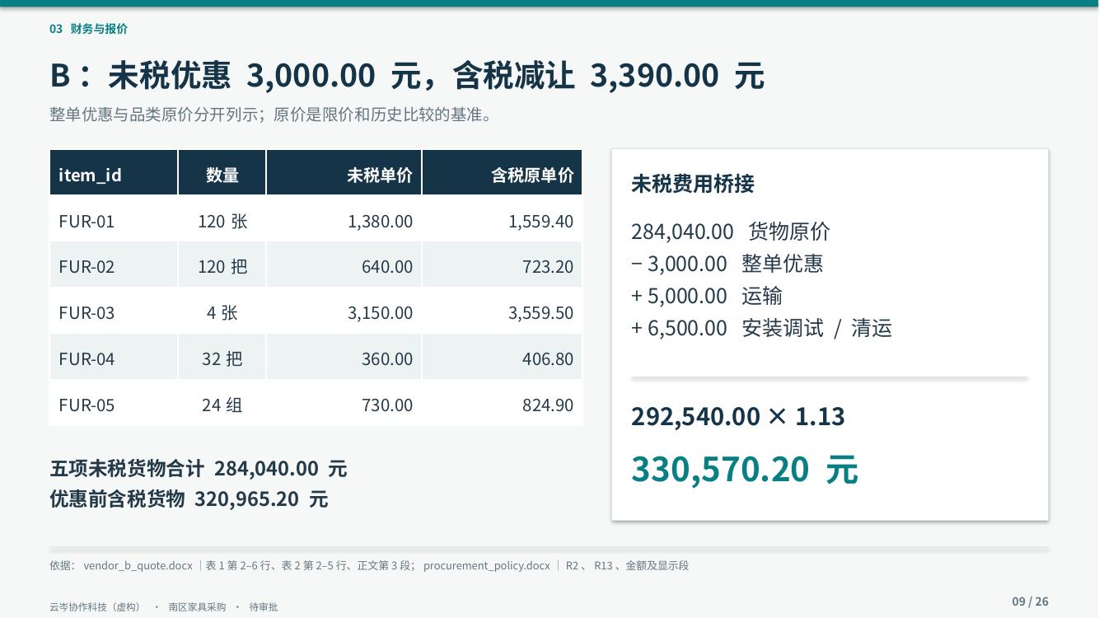Click the source reference procurement_policy.docx
This screenshot has width=1099, height=618.
[x=487, y=565]
